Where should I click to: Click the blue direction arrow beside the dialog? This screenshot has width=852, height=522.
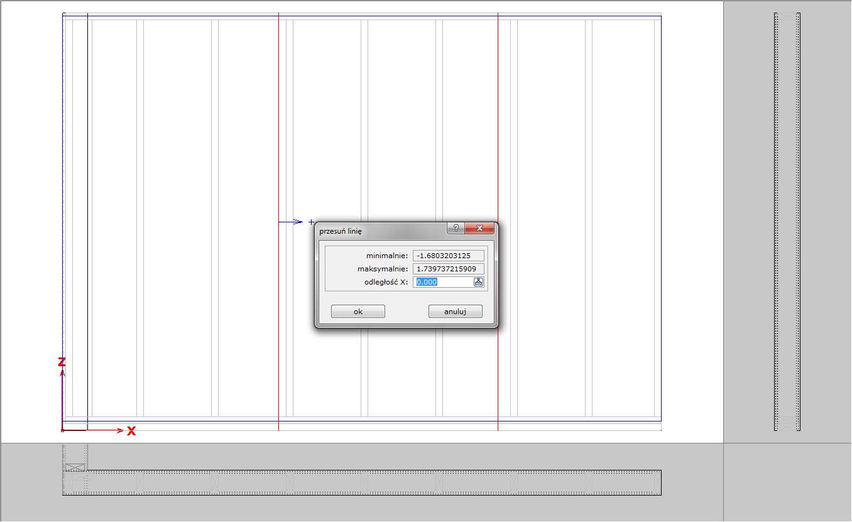coord(292,222)
